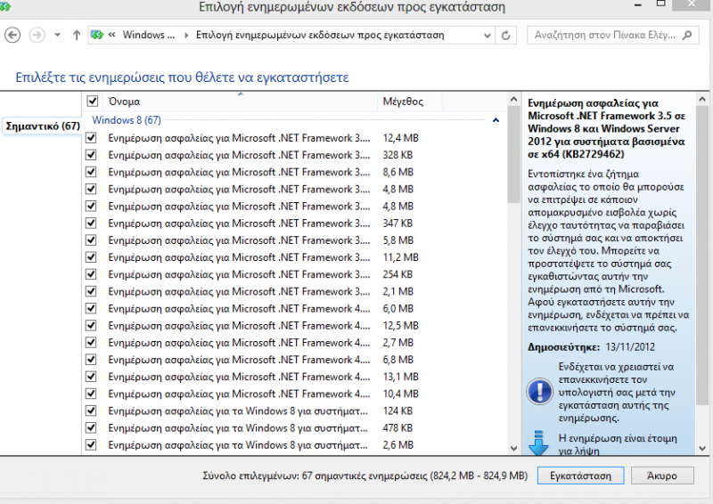713x504 pixels.
Task: Click the heading Επιλέξτε τις ενημερώσεις
Action: click(182, 77)
